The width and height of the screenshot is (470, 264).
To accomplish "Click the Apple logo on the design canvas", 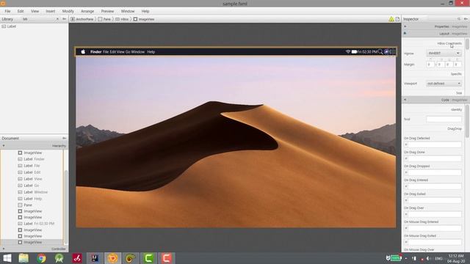I will [x=83, y=52].
